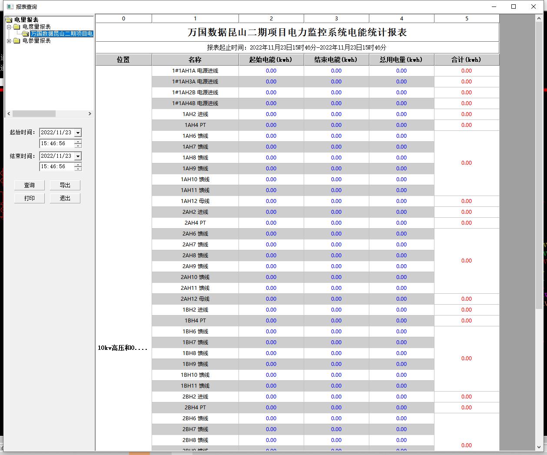The image size is (547, 455).
Task: Increase the 结束时间 time with up spinner
Action: 78,165
